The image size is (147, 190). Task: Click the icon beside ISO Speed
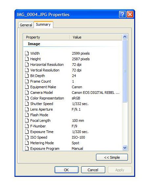pos(27,137)
